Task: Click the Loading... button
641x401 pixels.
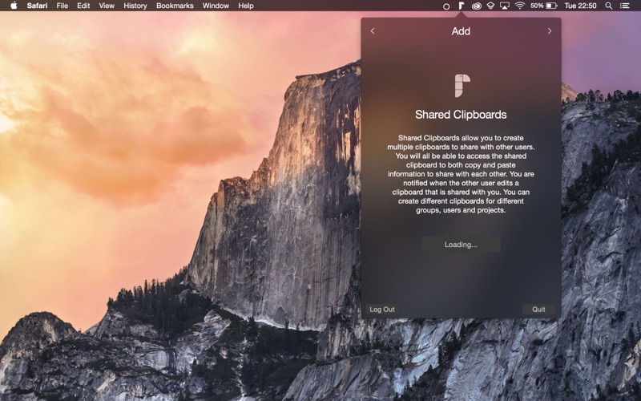Action: [461, 245]
